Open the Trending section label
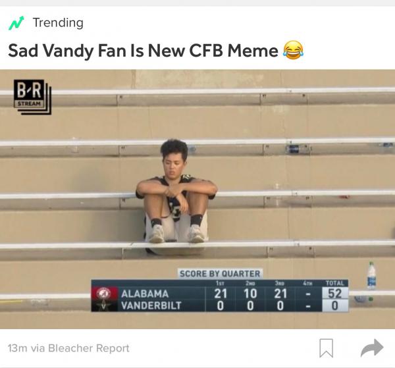Viewport: 395px width, 368px height. click(x=58, y=22)
